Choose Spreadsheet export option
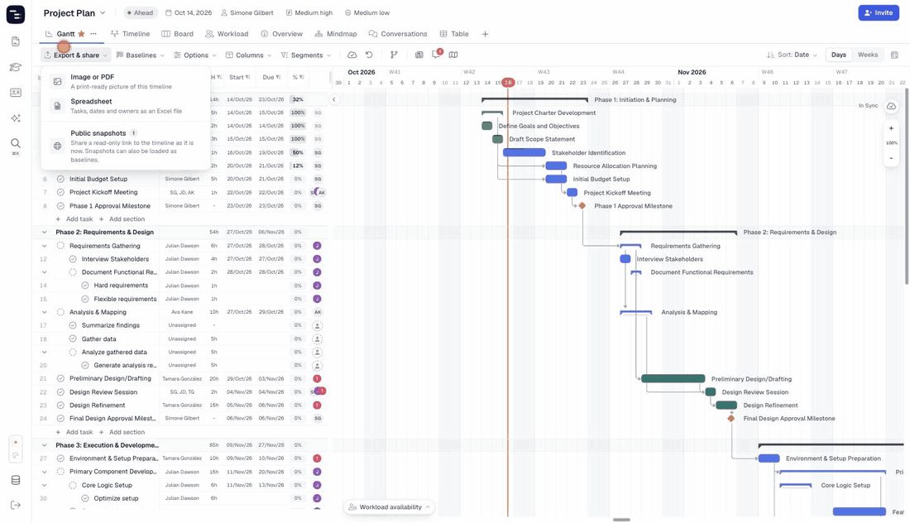The height and width of the screenshot is (523, 910). [x=125, y=106]
